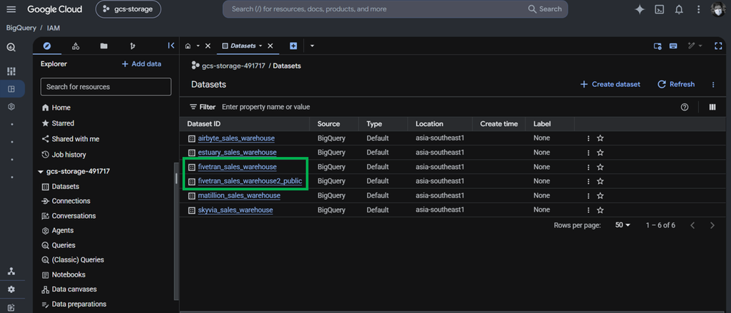The height and width of the screenshot is (313, 731).
Task: Open the top-bar three-dot settings menu
Action: [698, 9]
